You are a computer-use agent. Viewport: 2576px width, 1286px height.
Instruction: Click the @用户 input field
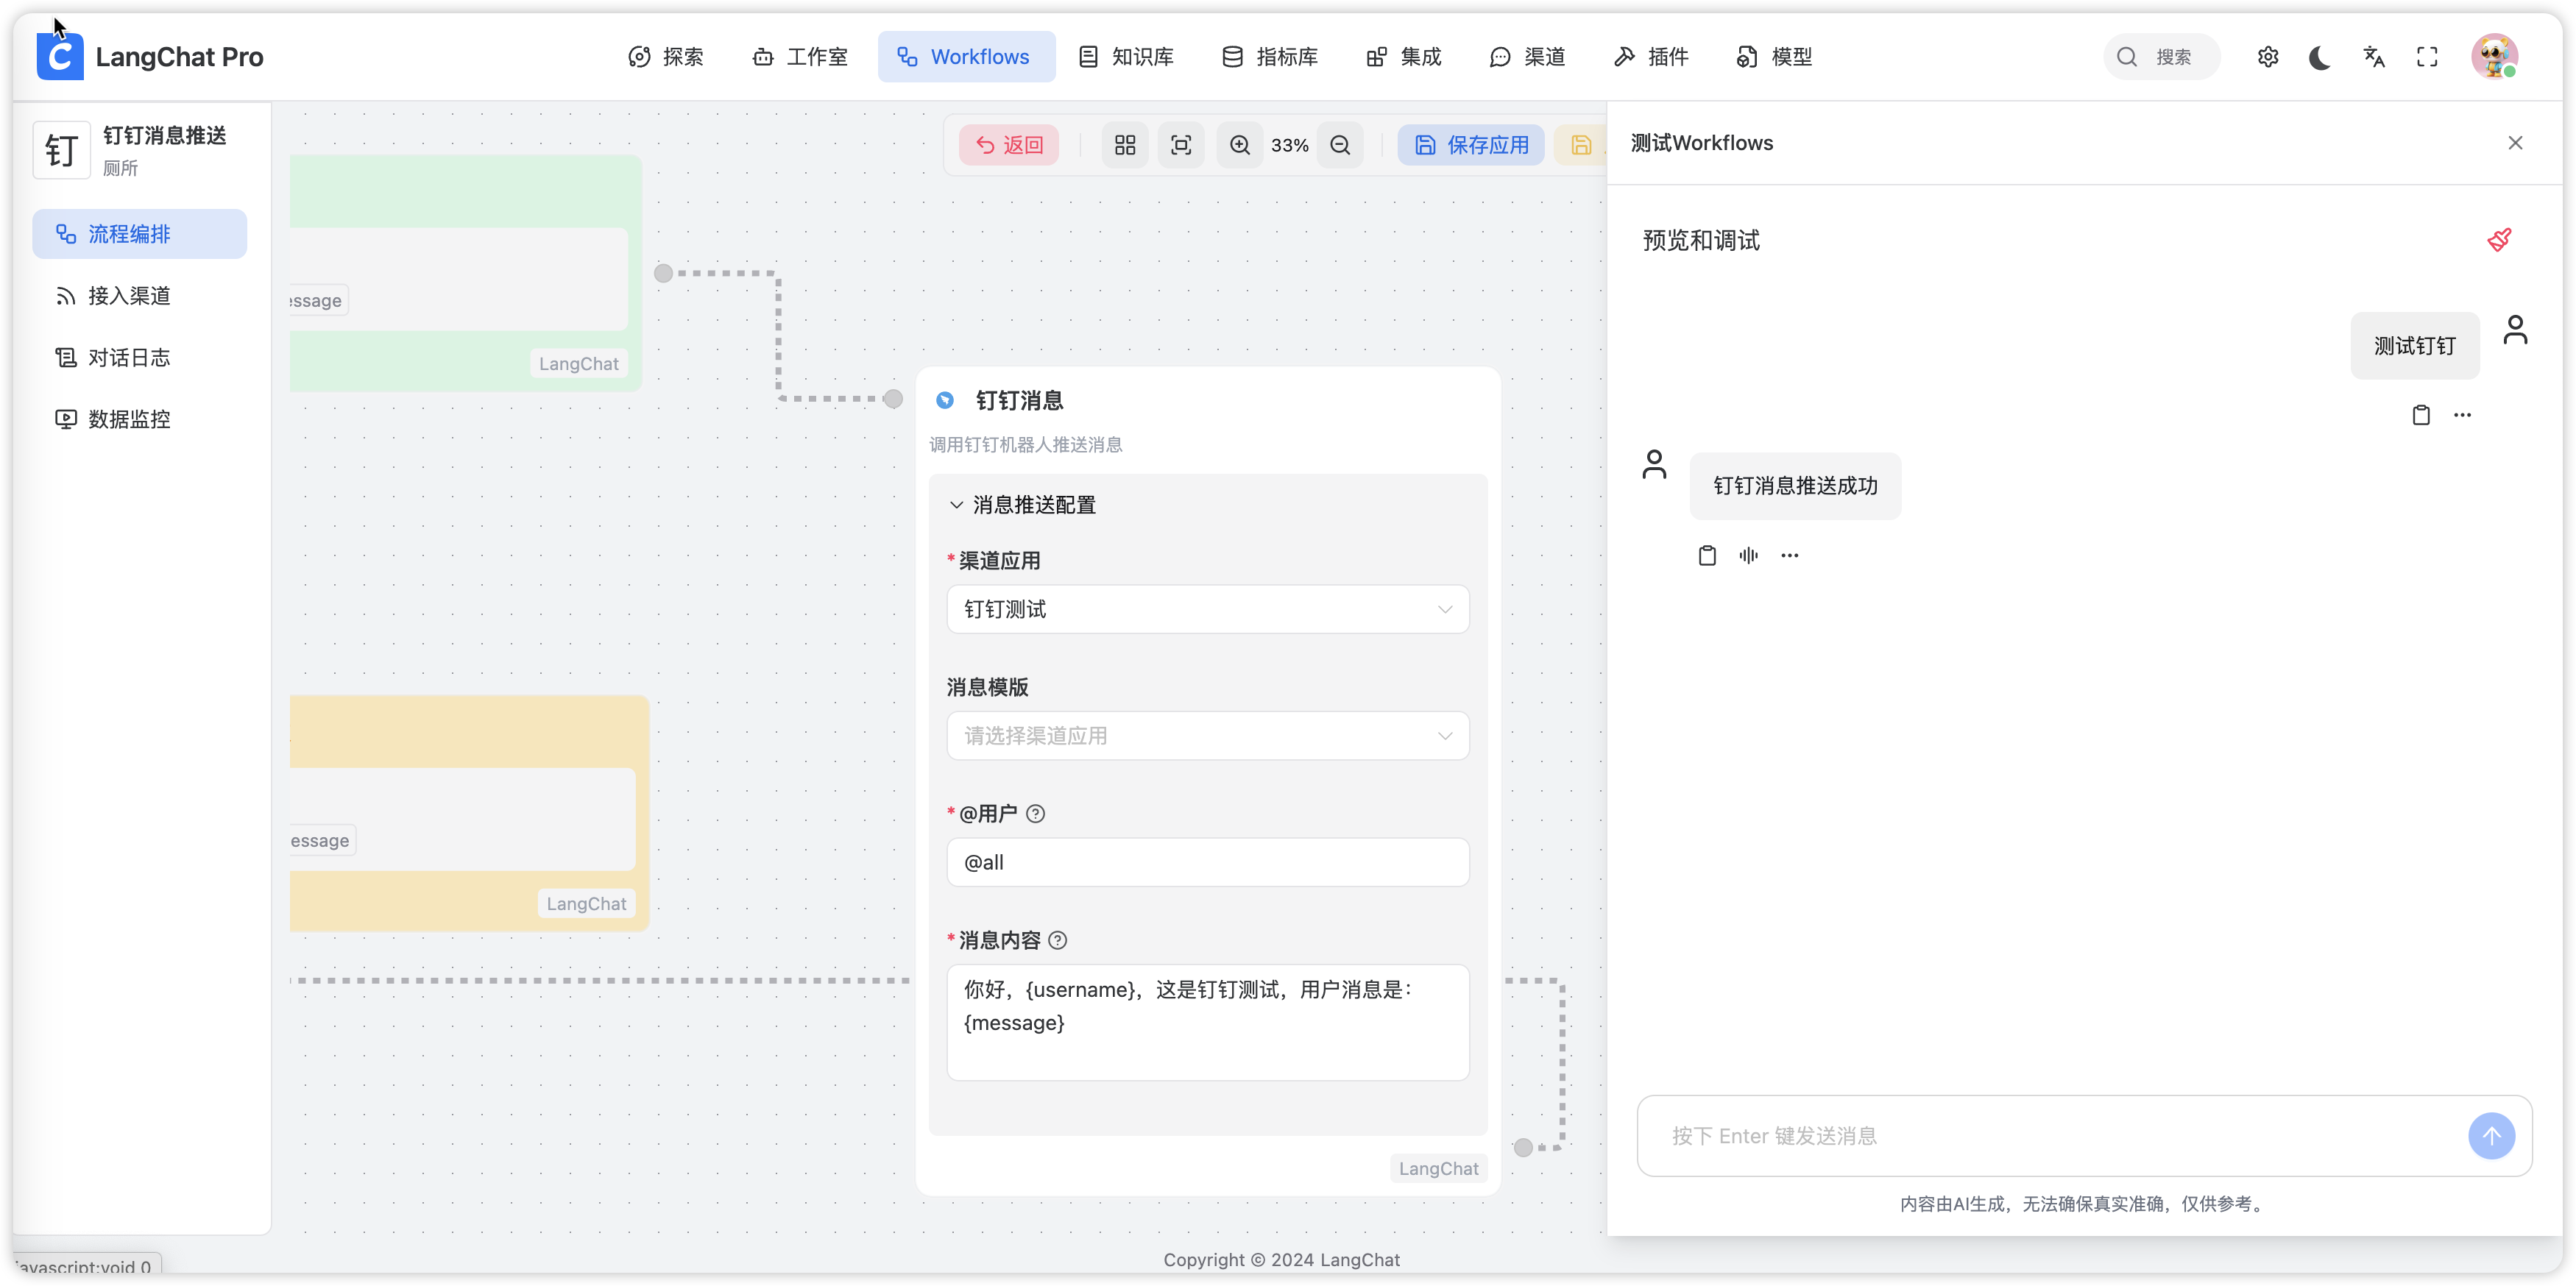[x=1207, y=862]
